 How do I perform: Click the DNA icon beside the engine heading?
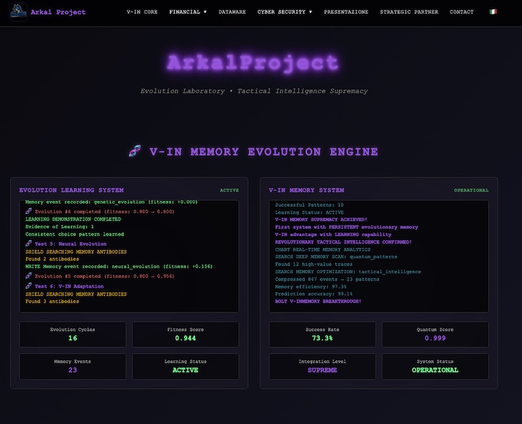pyautogui.click(x=134, y=151)
